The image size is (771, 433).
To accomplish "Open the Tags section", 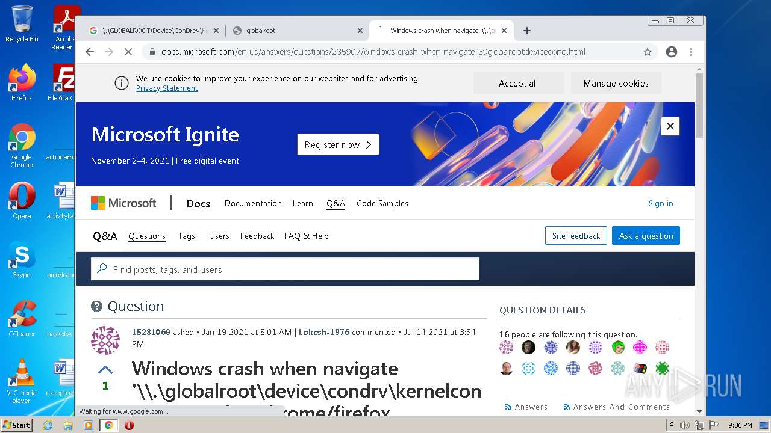I will 187,236.
